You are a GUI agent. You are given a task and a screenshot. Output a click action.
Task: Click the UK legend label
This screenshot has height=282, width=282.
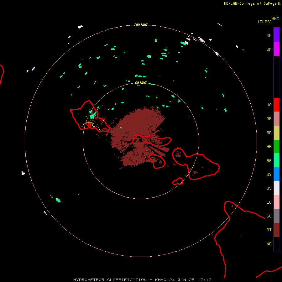[269, 50]
